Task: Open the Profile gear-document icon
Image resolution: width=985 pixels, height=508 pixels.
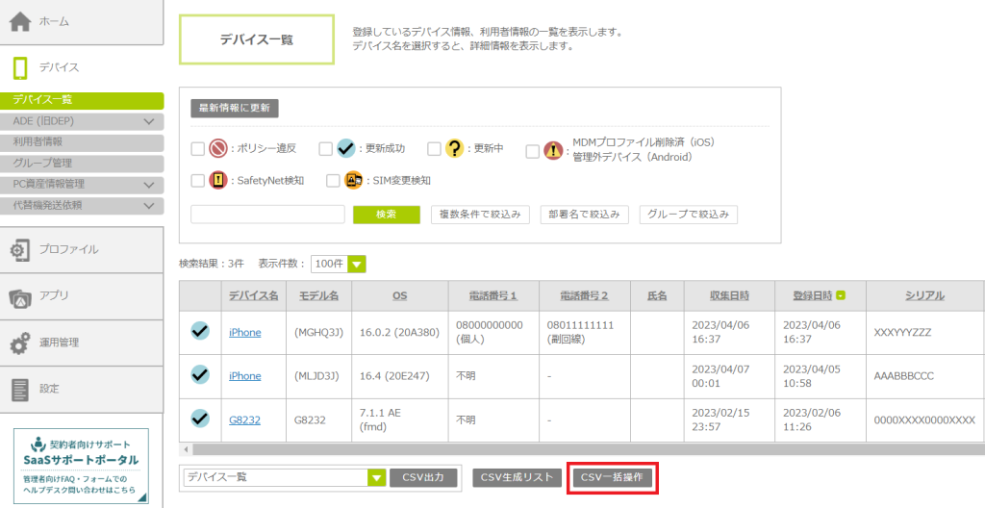Action: [20, 250]
